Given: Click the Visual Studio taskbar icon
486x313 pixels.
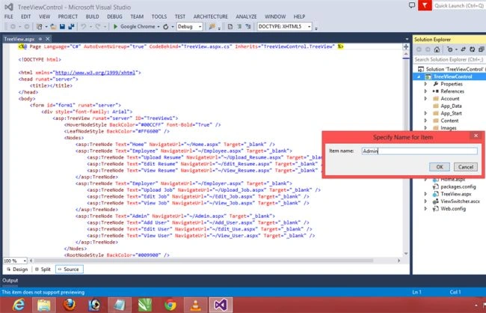Looking at the screenshot, I should tap(221, 305).
